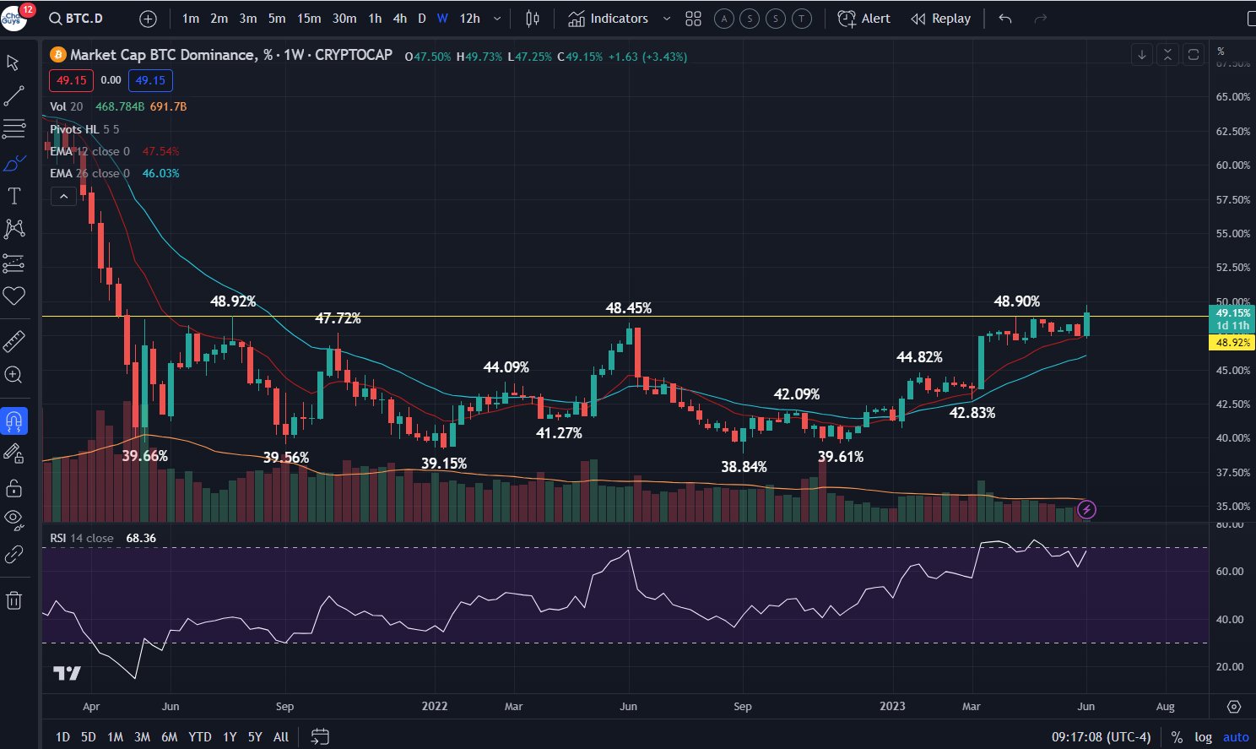Start bar Replay mode

pos(940,19)
